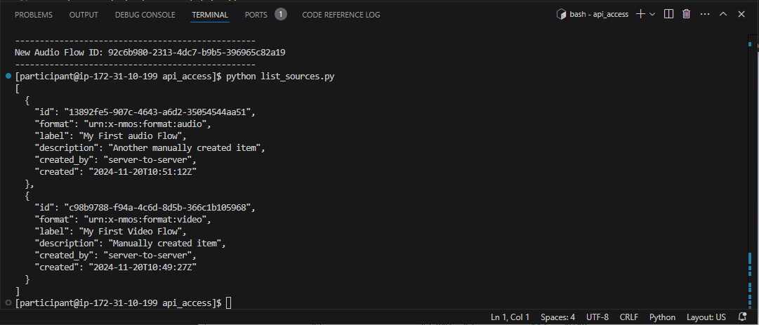Click label "My First Video Flow"
The image size is (759, 325).
(130, 231)
